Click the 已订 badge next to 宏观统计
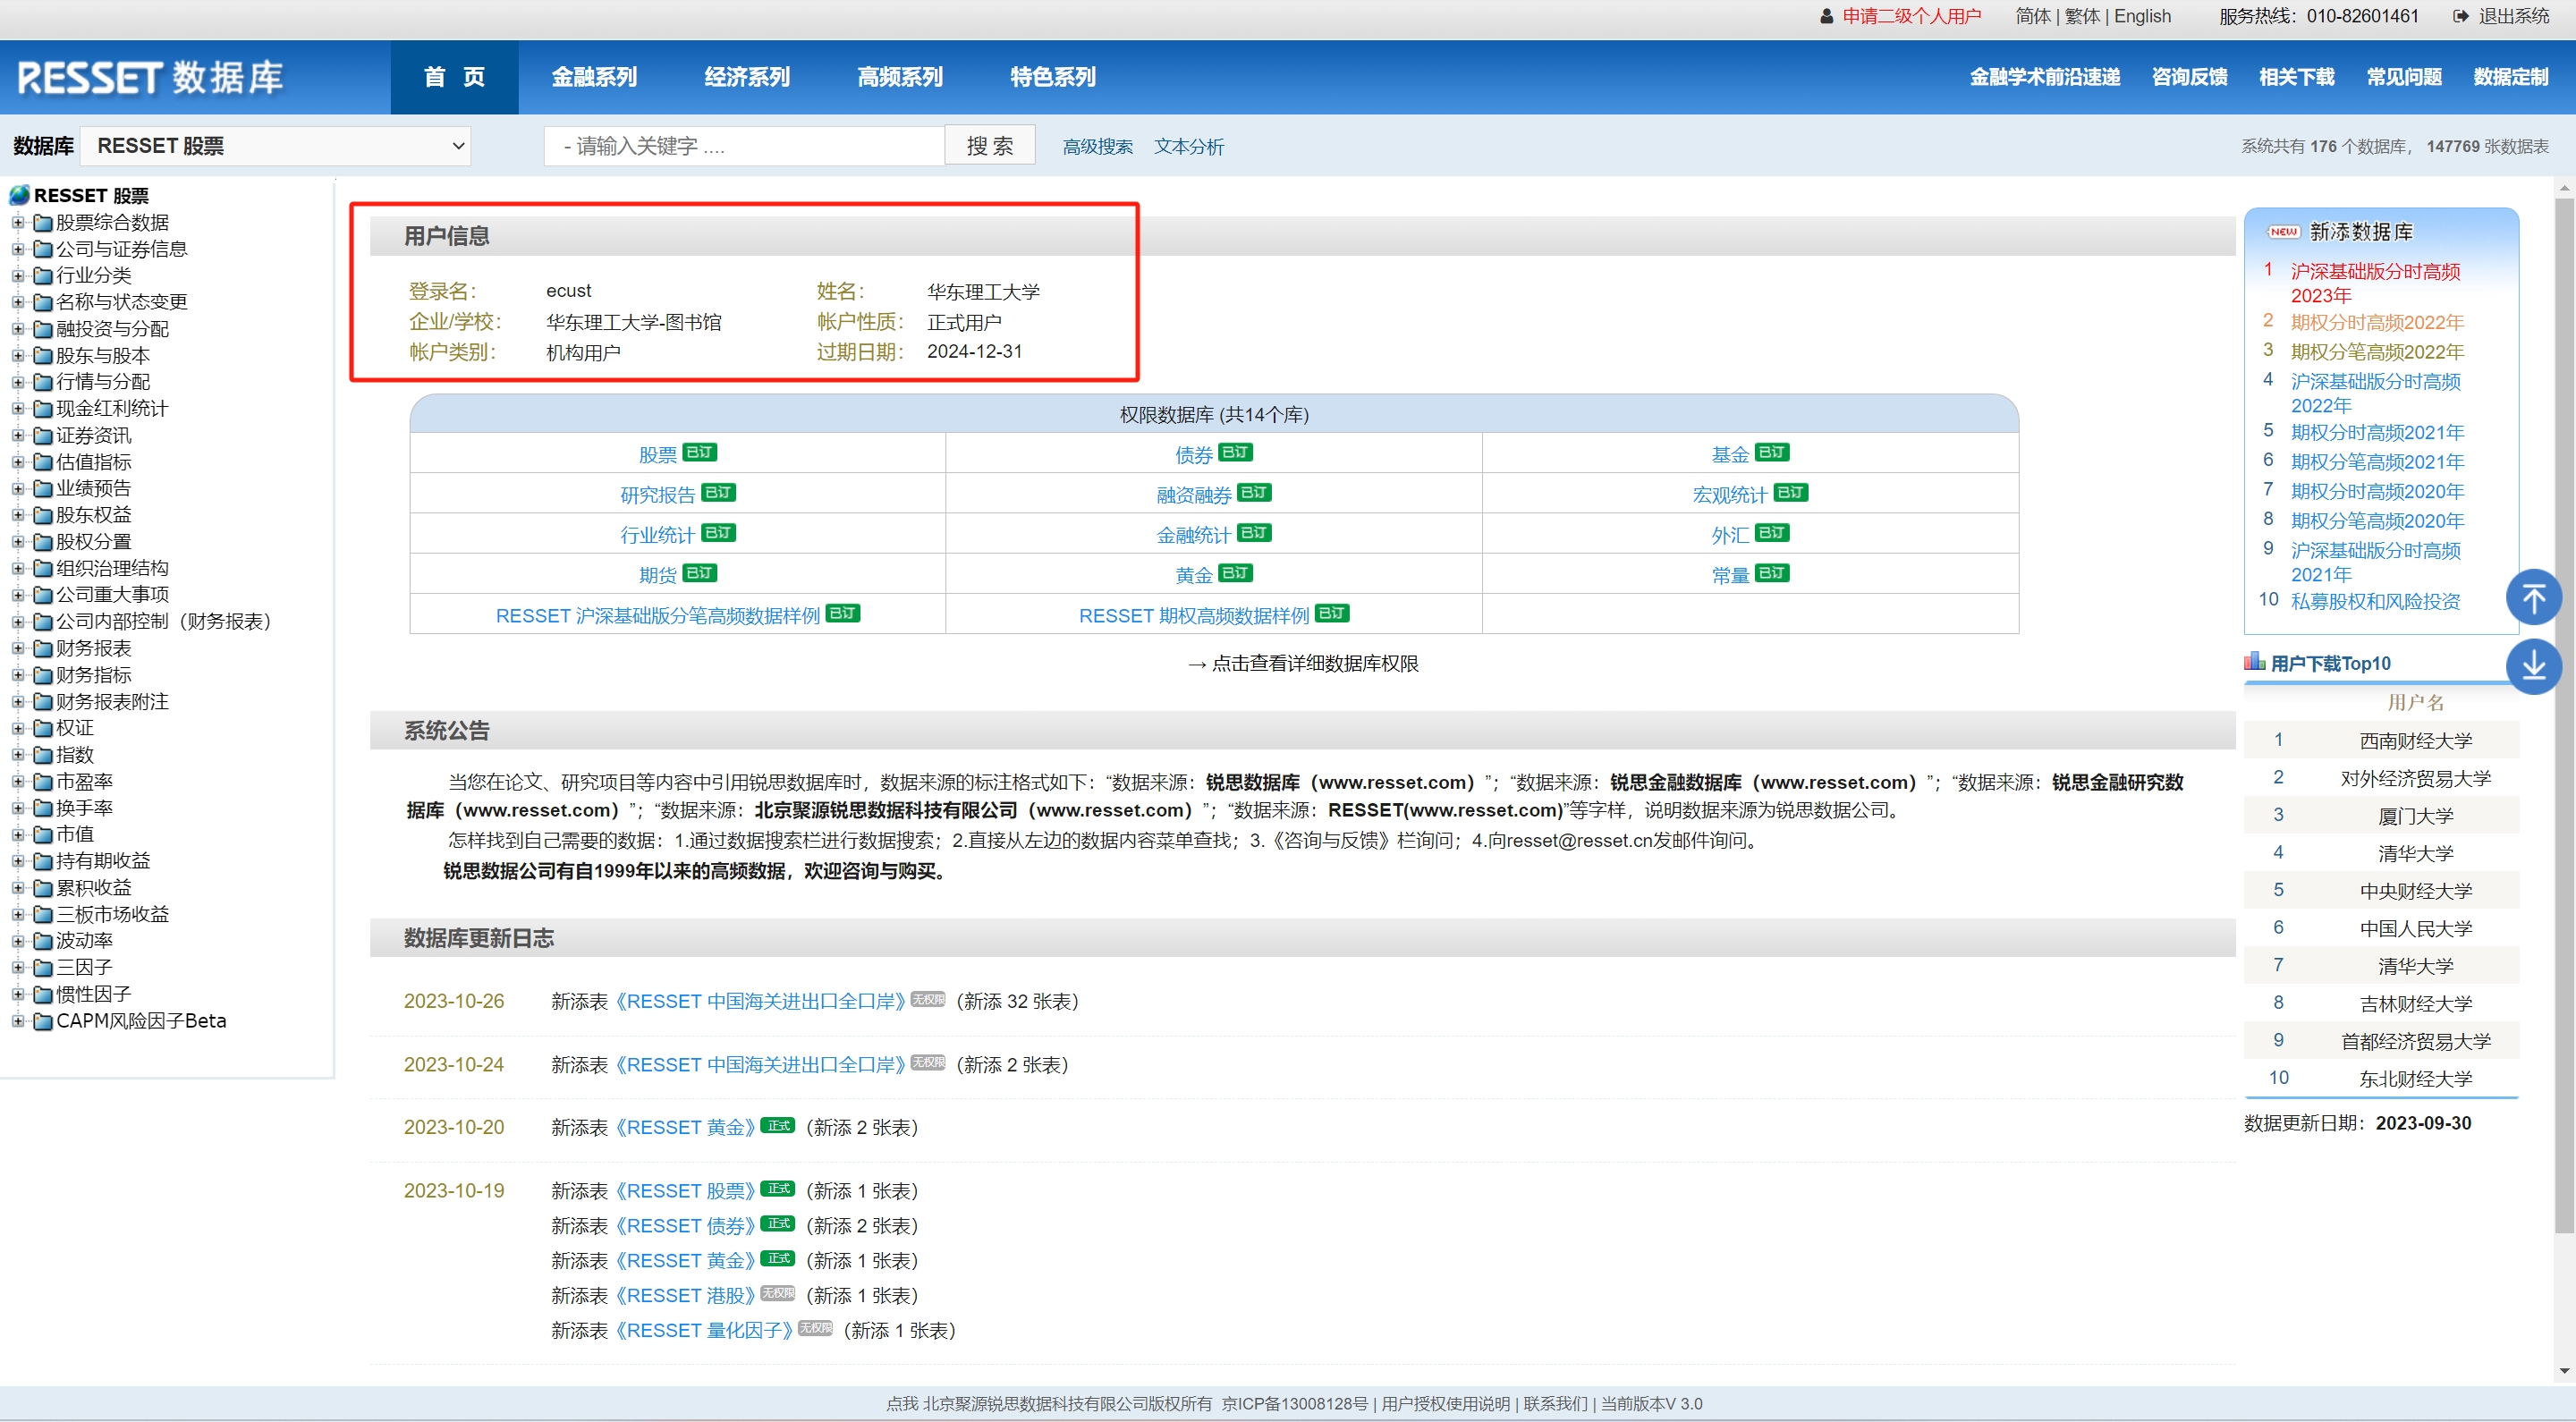Screen dimensions: 2576x1422 tap(1791, 493)
